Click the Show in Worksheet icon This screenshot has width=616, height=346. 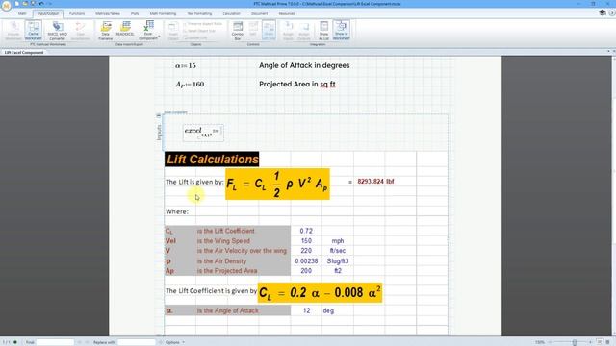(x=341, y=31)
